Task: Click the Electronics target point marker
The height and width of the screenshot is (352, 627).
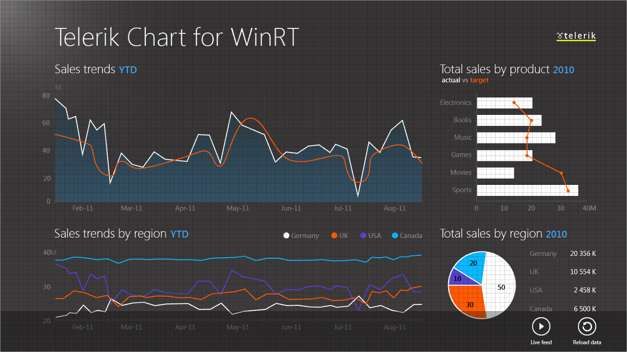Action: pyautogui.click(x=514, y=103)
